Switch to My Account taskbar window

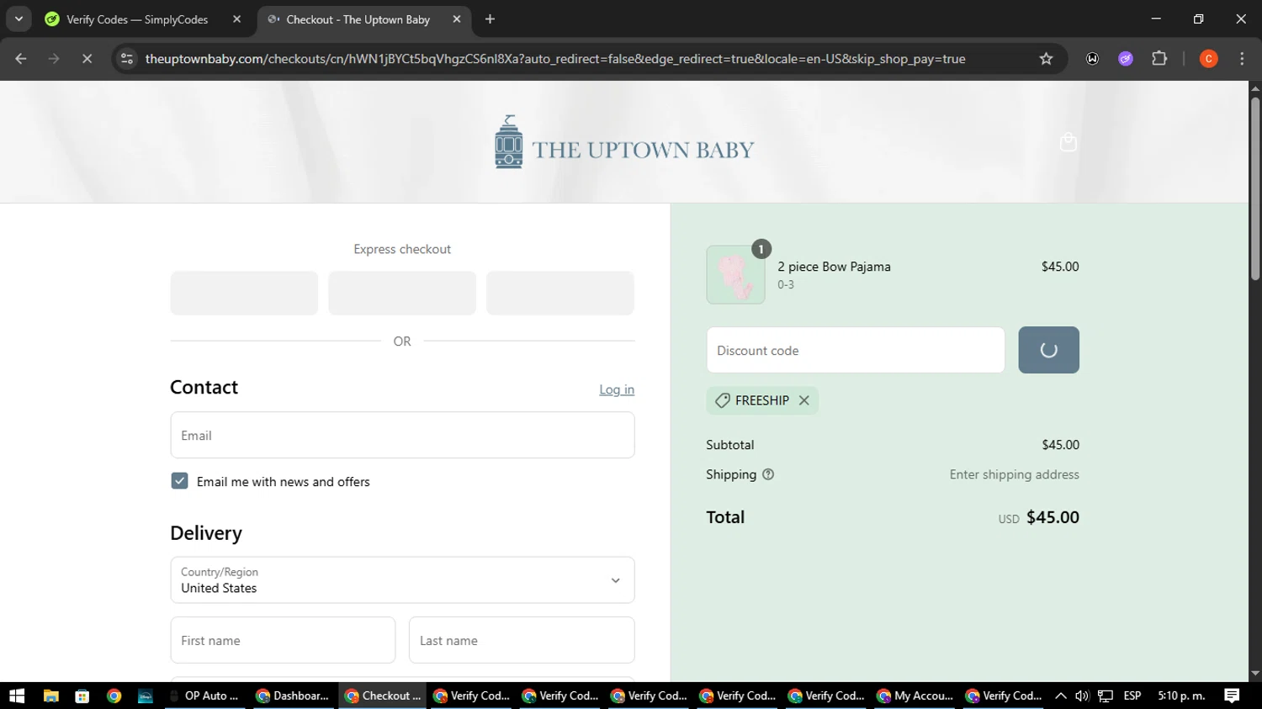click(915, 696)
